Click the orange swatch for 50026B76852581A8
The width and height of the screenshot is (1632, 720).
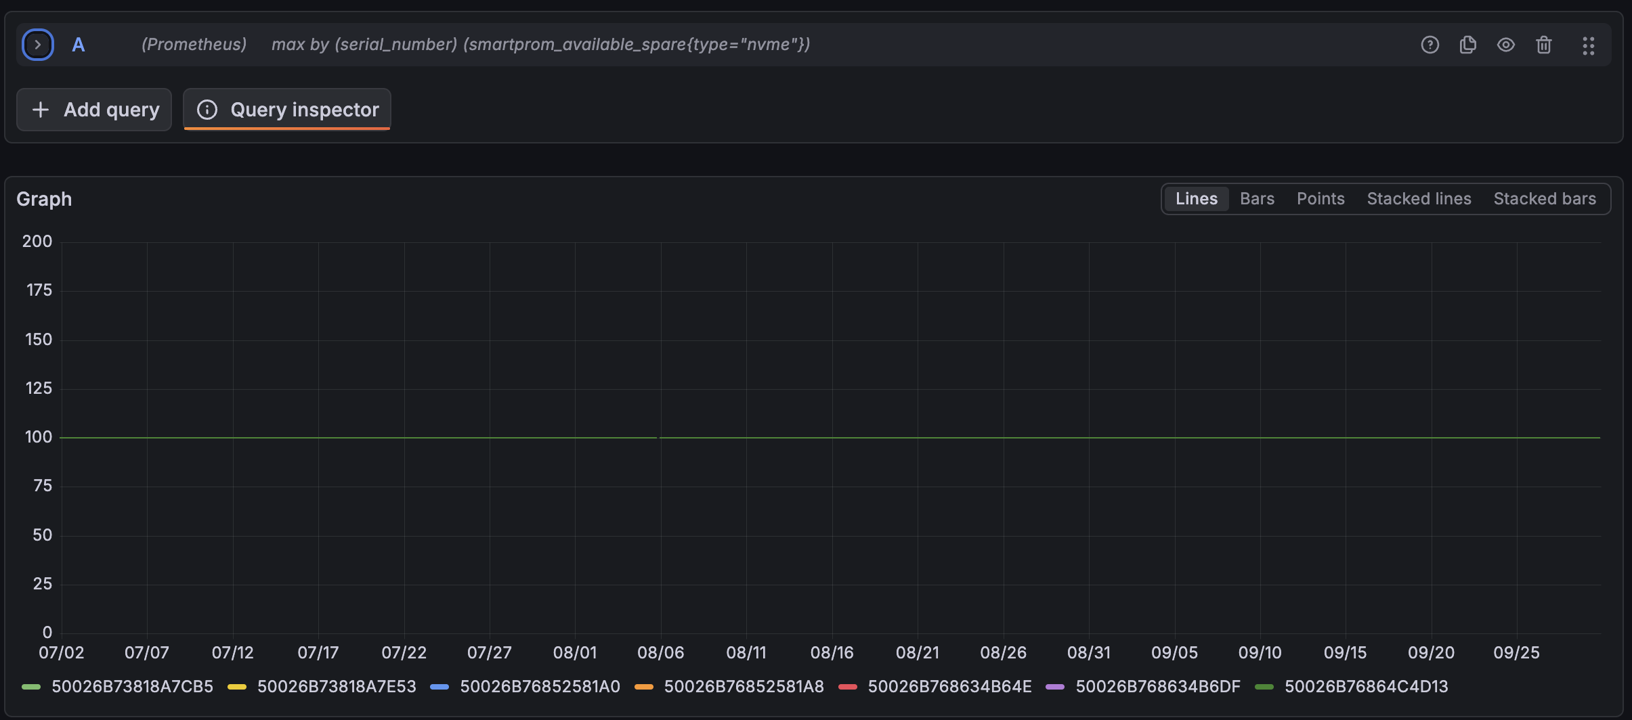[x=644, y=687]
